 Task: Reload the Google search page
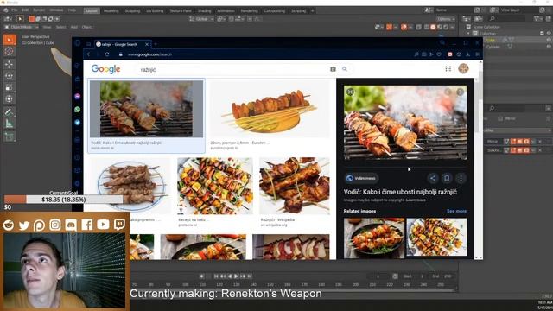[107, 54]
